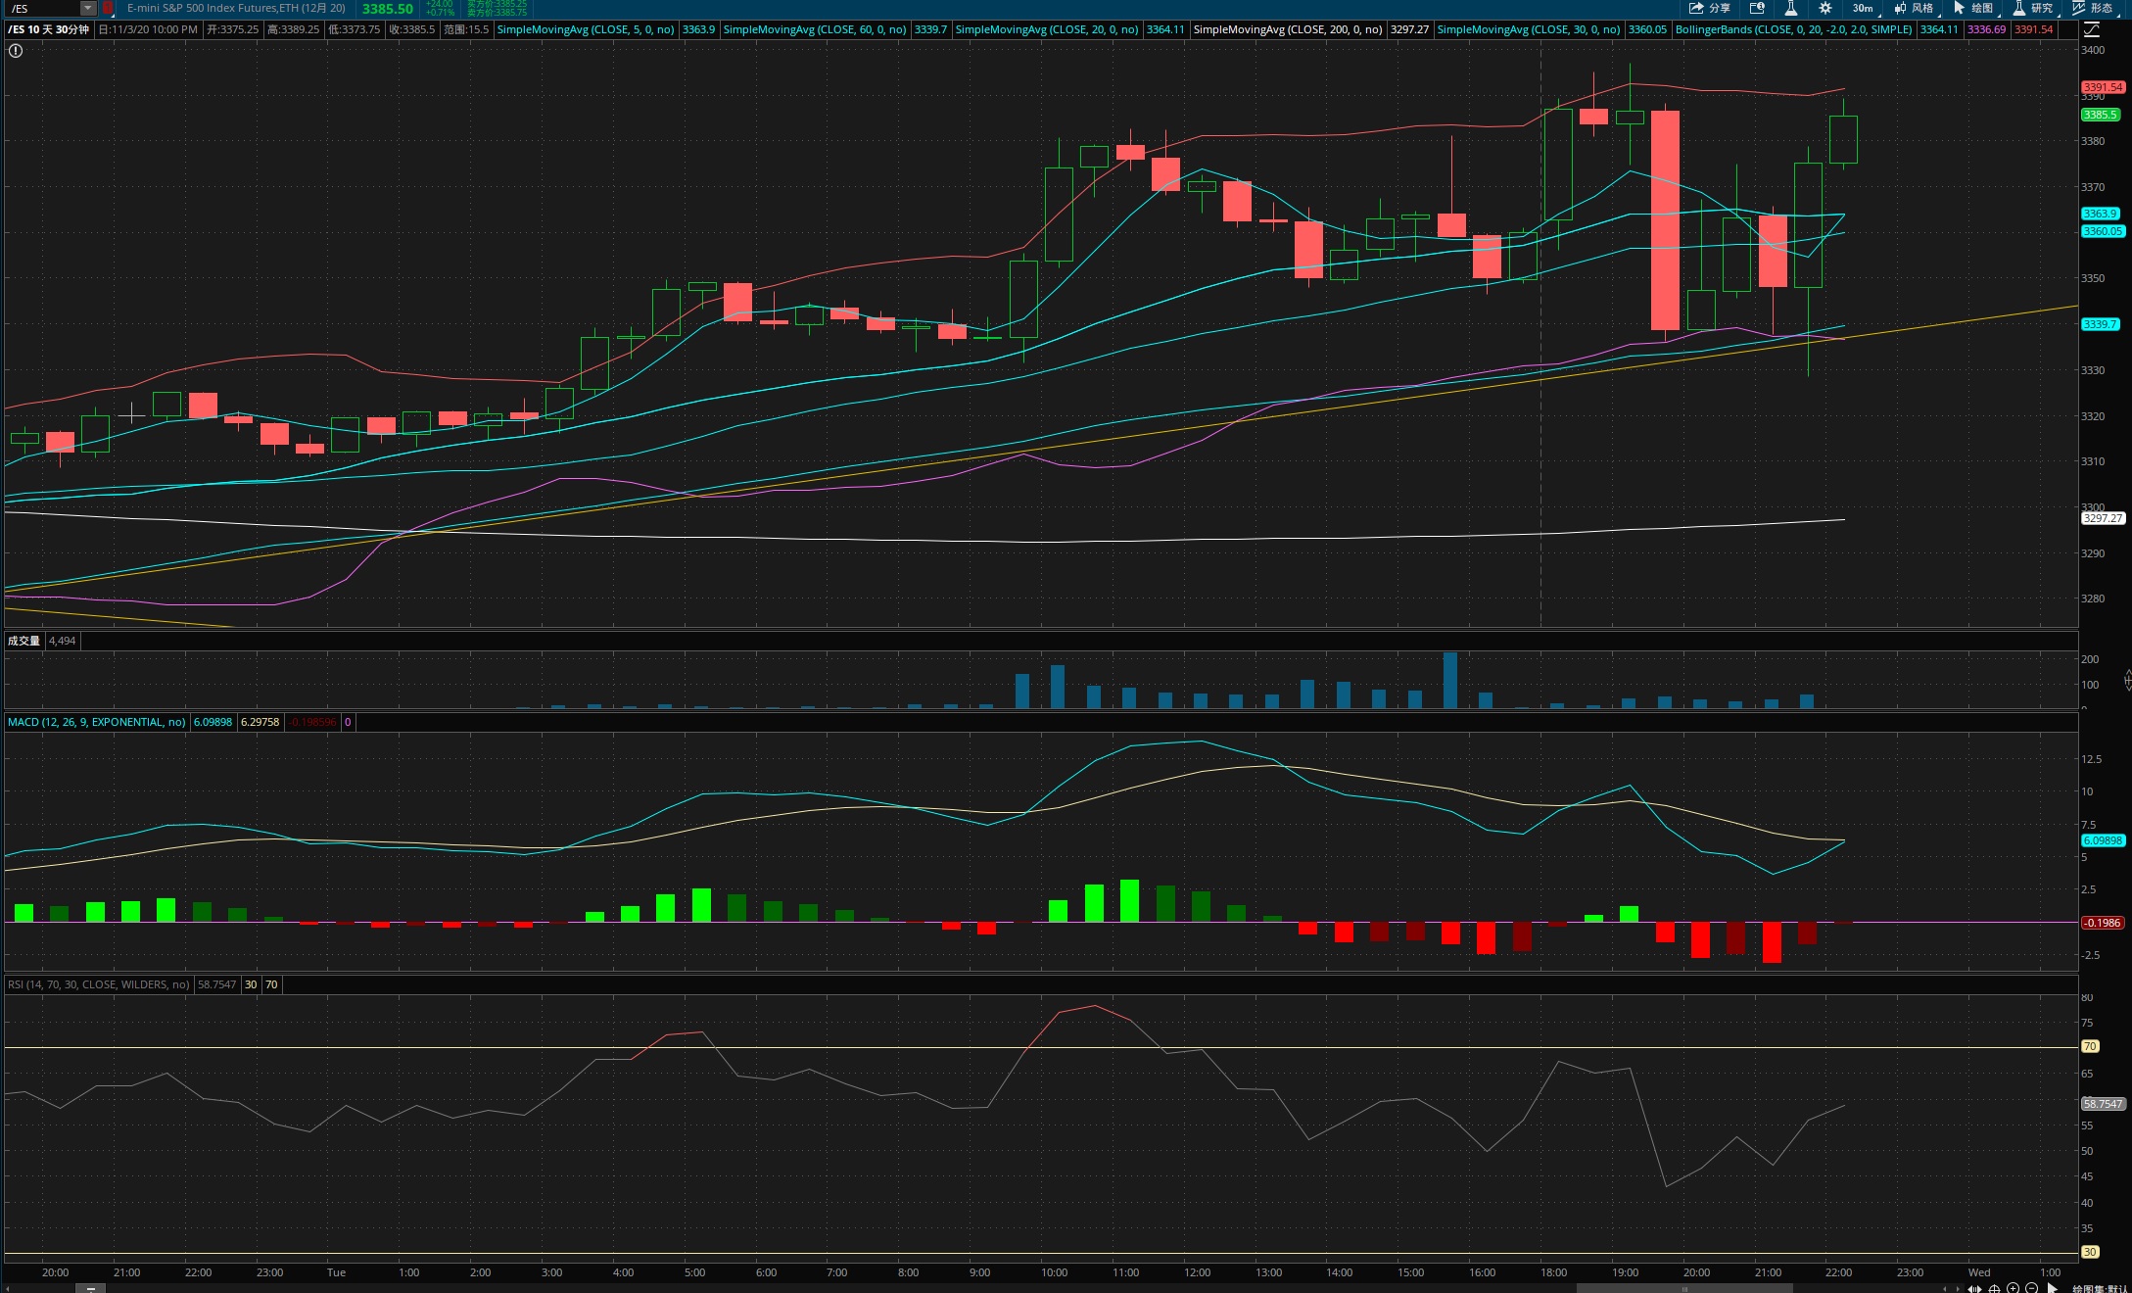Open the 30m timeframe dropdown
Viewport: 2132px width, 1293px height.
(1864, 8)
